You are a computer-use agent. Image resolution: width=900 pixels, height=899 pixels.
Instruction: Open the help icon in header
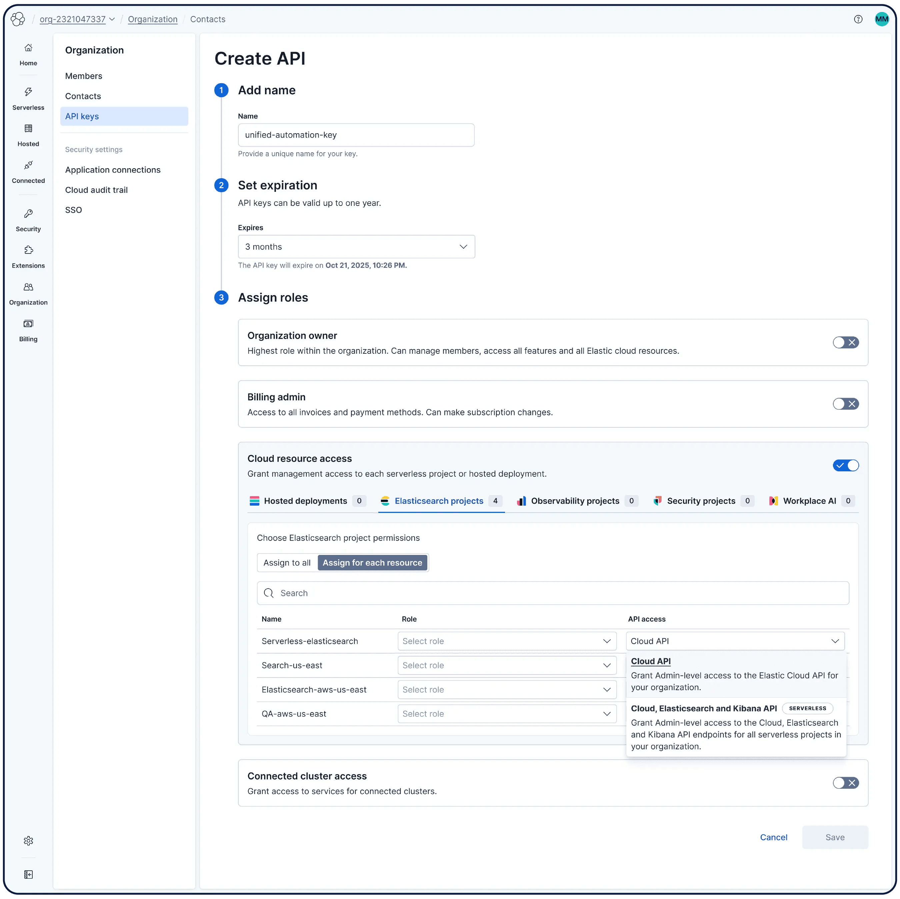pyautogui.click(x=858, y=19)
